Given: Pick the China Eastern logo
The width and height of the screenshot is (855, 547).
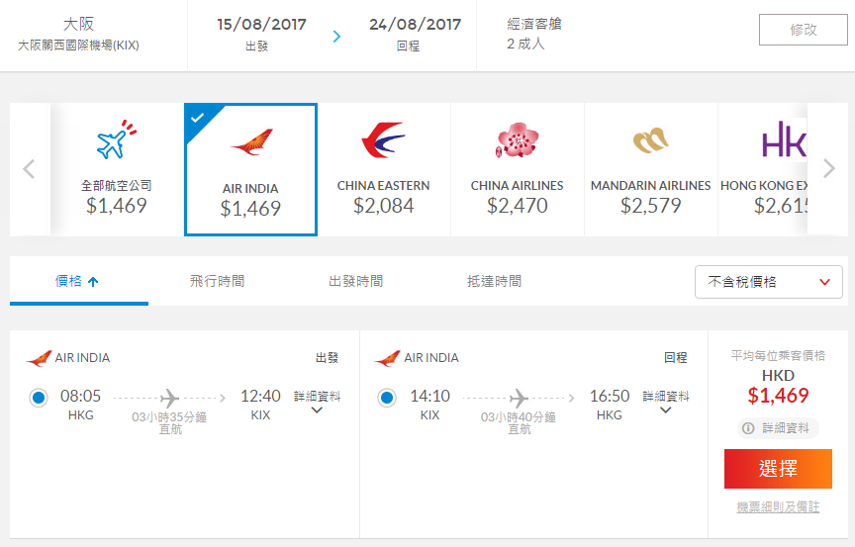Looking at the screenshot, I should [x=383, y=140].
